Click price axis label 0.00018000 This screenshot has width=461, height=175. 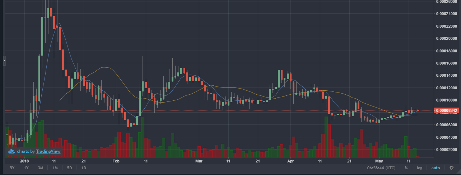[446, 51]
